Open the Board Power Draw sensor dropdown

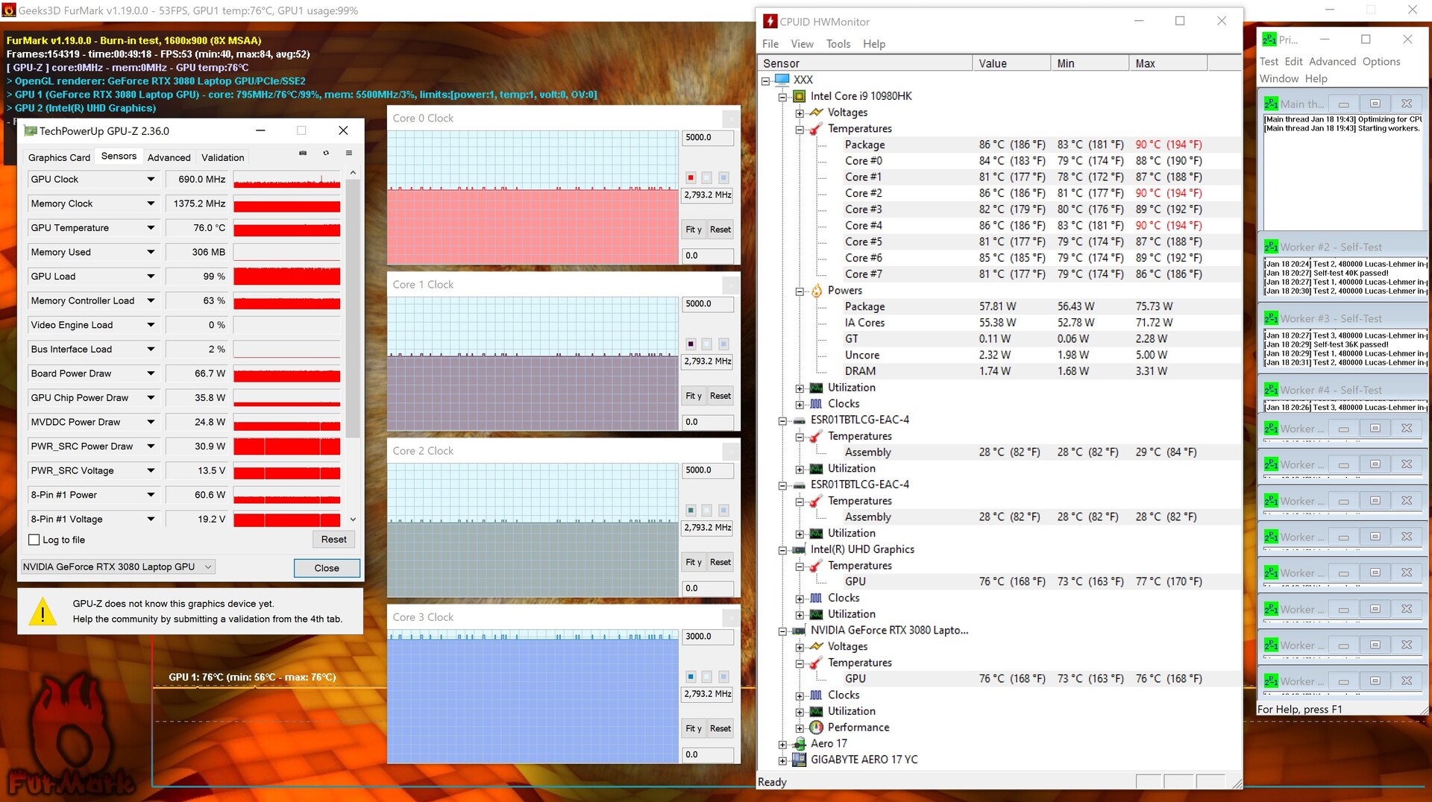[x=151, y=373]
